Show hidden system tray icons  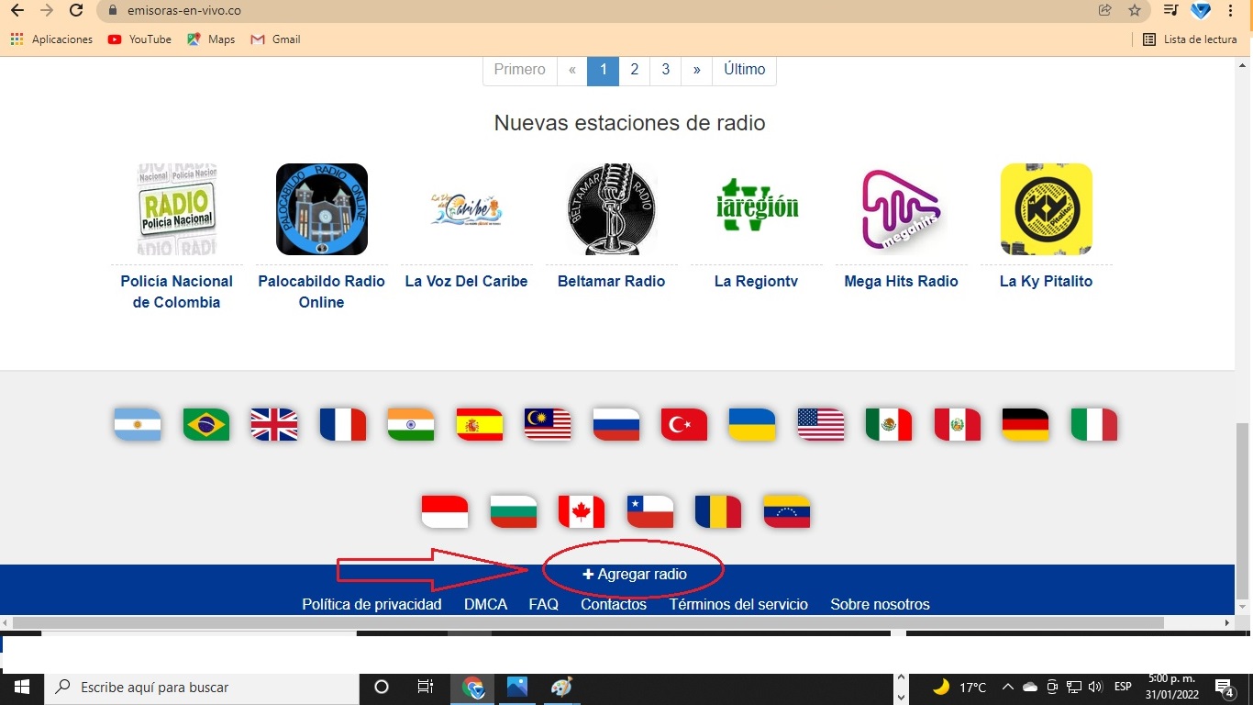pyautogui.click(x=1007, y=687)
